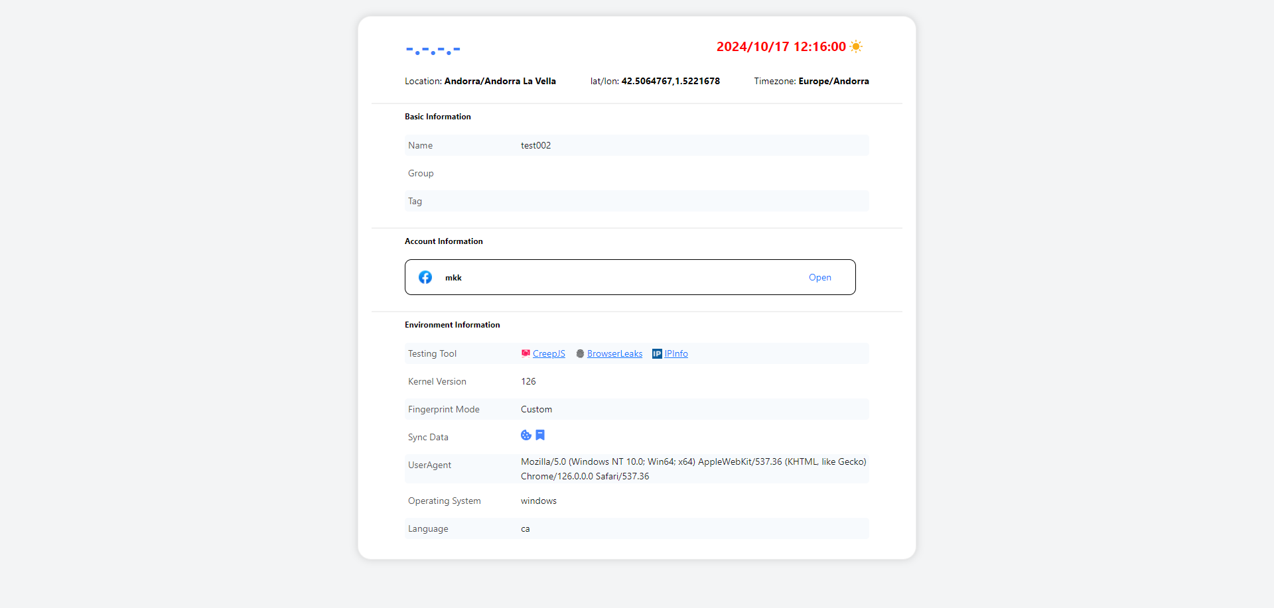Image resolution: width=1274 pixels, height=608 pixels.
Task: Select the account name mkk
Action: 453,278
